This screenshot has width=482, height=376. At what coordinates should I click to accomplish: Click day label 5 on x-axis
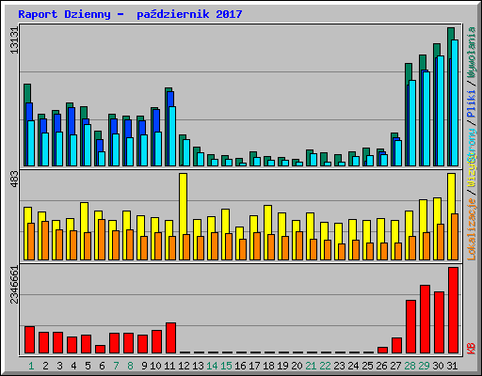[88, 366]
